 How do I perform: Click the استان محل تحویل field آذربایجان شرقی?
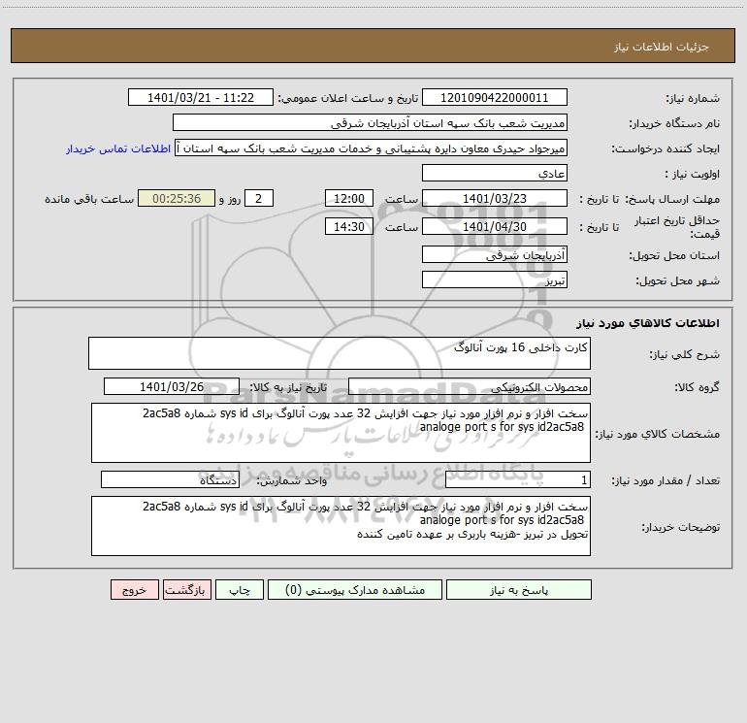pos(495,255)
